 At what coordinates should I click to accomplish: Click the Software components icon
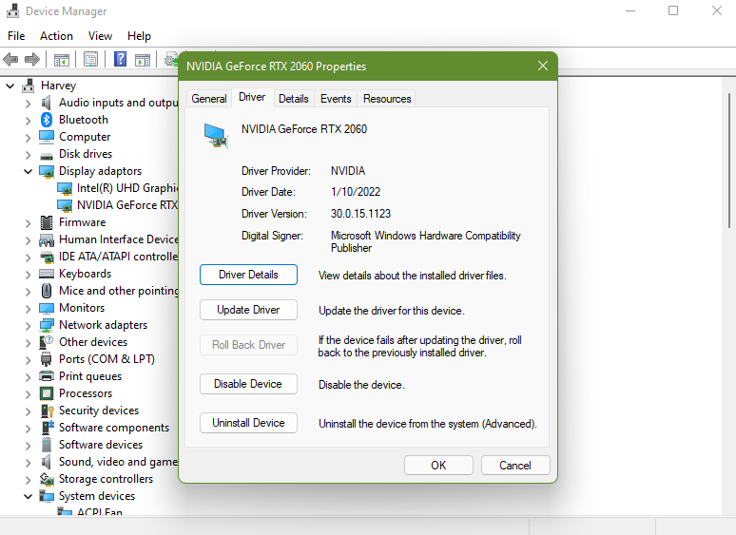48,428
